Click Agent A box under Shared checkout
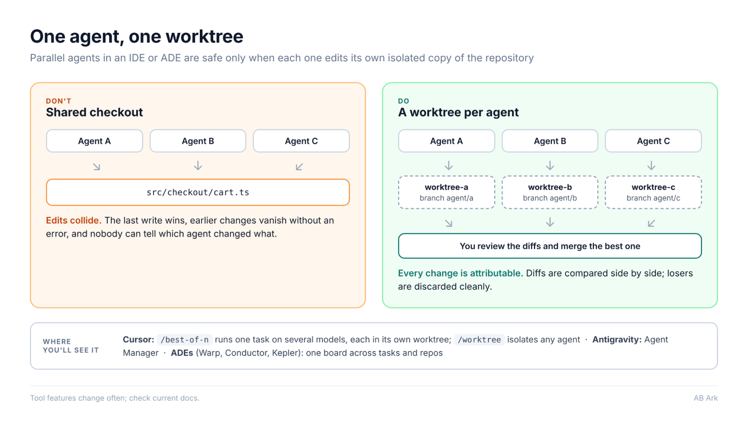This screenshot has height=427, width=748. pos(94,141)
